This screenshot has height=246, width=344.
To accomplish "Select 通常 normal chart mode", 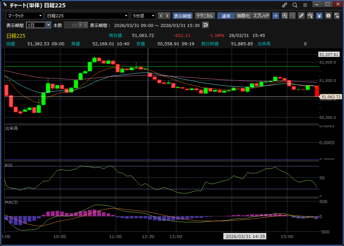I will 226,16.
